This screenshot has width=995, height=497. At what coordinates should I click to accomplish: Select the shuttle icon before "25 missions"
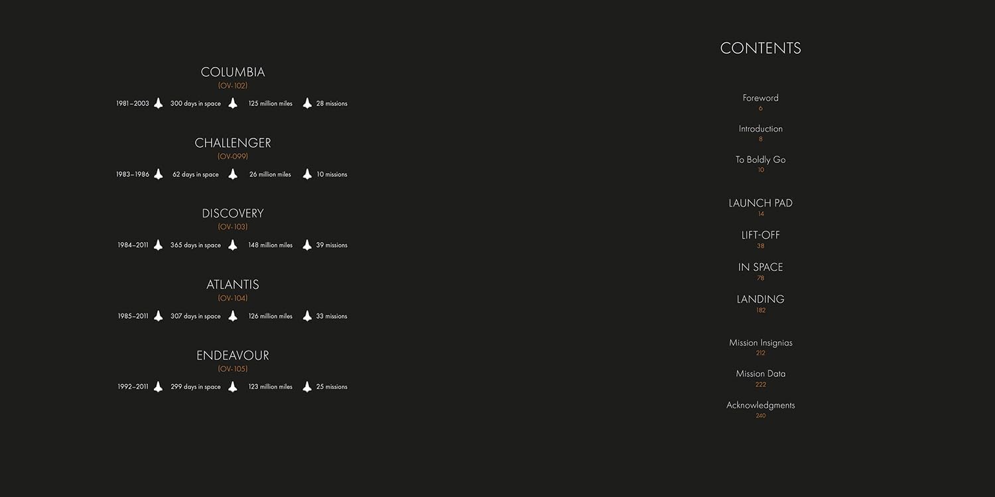(x=307, y=386)
